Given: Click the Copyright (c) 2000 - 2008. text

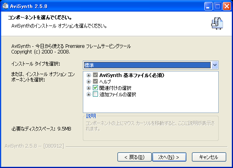Looking at the screenshot, I should coord(41,52).
